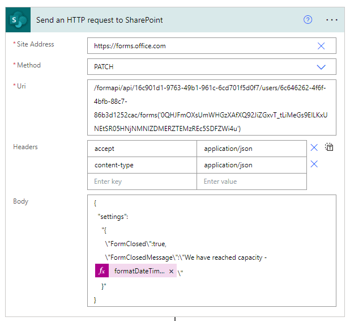
Task: Click the content-type application/json value cell
Action: [252, 165]
